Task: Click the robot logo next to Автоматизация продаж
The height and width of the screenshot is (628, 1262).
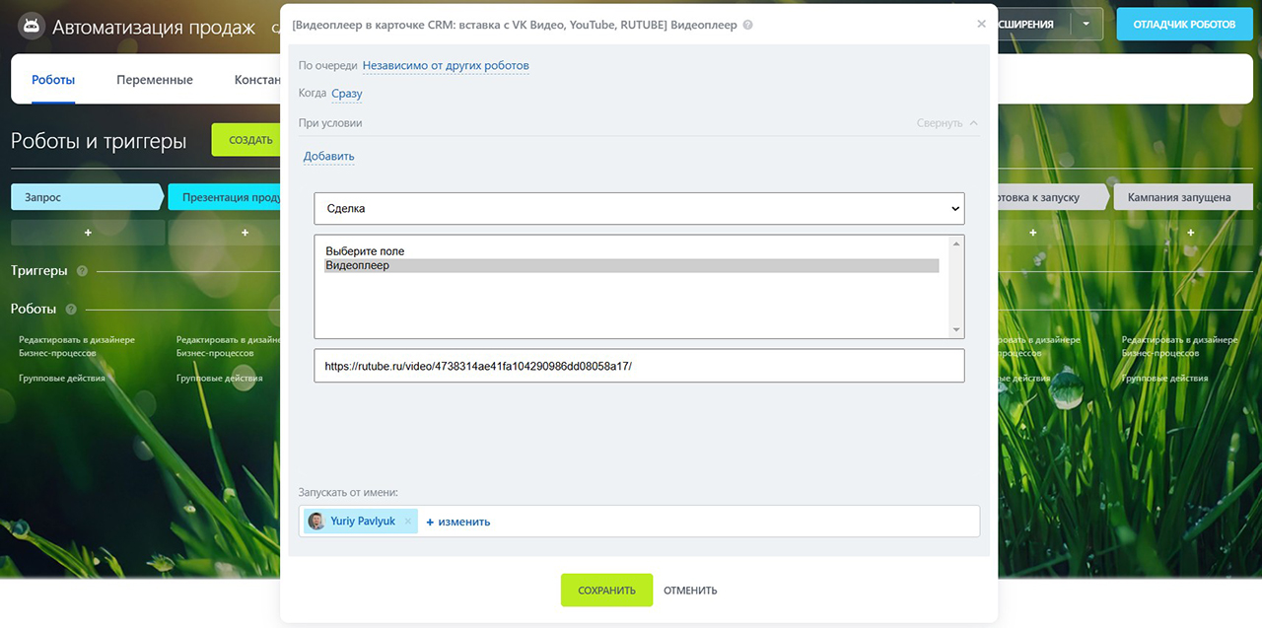Action: 31,26
